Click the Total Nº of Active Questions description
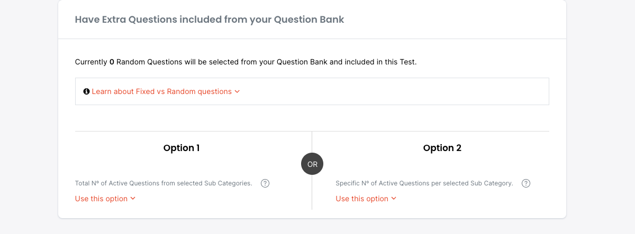The image size is (635, 234). tap(164, 183)
